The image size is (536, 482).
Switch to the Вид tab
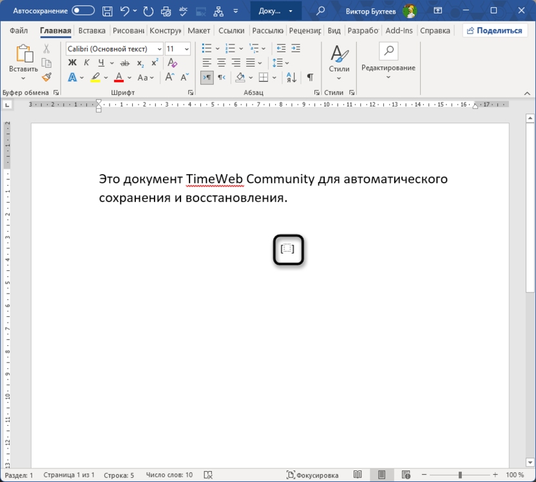[334, 30]
